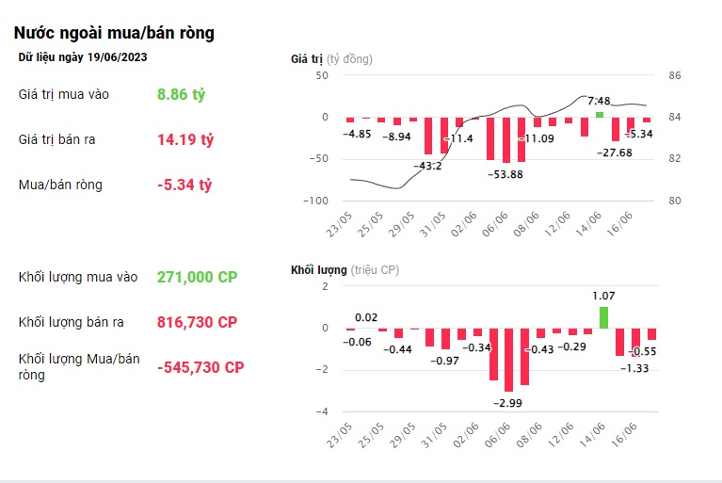The height and width of the screenshot is (483, 722).
Task: Click the Giá trị chart title
Action: [306, 59]
